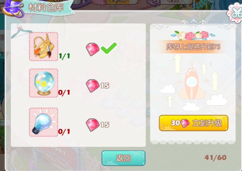The image size is (242, 171).
Task: Click the 返回 back button
Action: click(123, 158)
